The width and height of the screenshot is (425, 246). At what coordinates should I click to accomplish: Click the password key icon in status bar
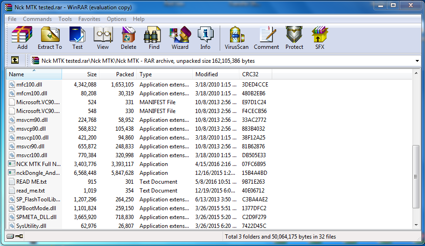pyautogui.click(x=19, y=236)
